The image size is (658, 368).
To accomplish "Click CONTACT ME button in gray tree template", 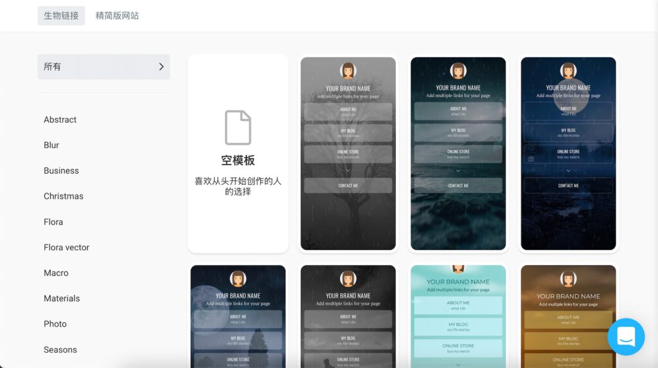I will pyautogui.click(x=348, y=185).
